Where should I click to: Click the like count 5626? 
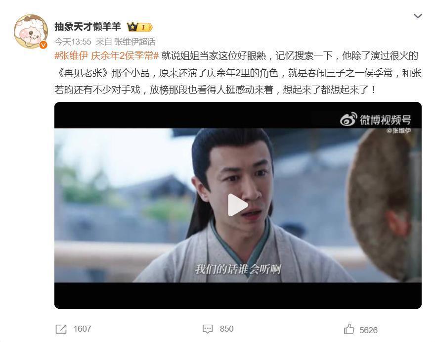click(x=368, y=330)
